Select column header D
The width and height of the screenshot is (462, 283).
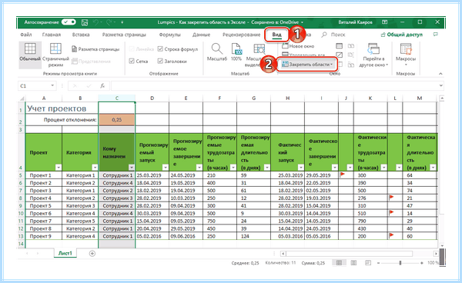coord(152,98)
